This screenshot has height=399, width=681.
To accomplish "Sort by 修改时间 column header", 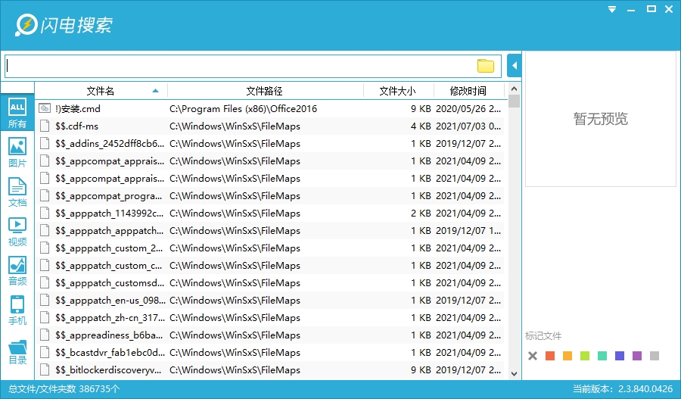I will click(468, 91).
